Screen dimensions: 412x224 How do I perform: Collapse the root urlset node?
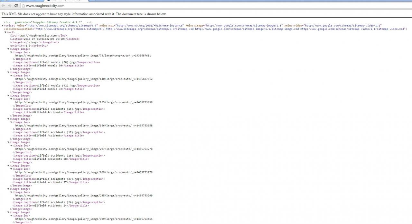pos(3,26)
